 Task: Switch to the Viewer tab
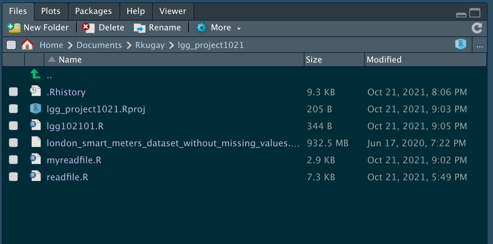173,11
